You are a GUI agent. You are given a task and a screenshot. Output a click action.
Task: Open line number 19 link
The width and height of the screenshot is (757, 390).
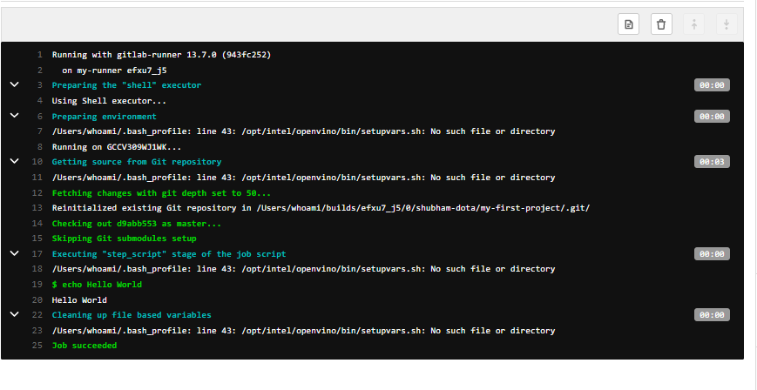37,285
